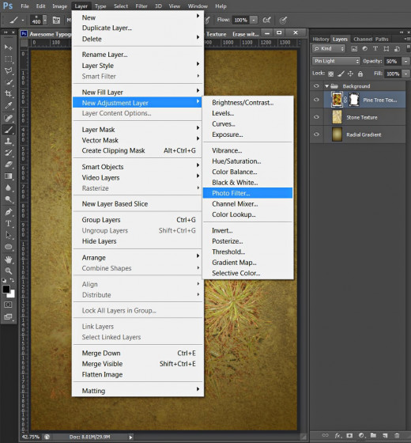Click Merge Down in Layer menu

[138, 353]
